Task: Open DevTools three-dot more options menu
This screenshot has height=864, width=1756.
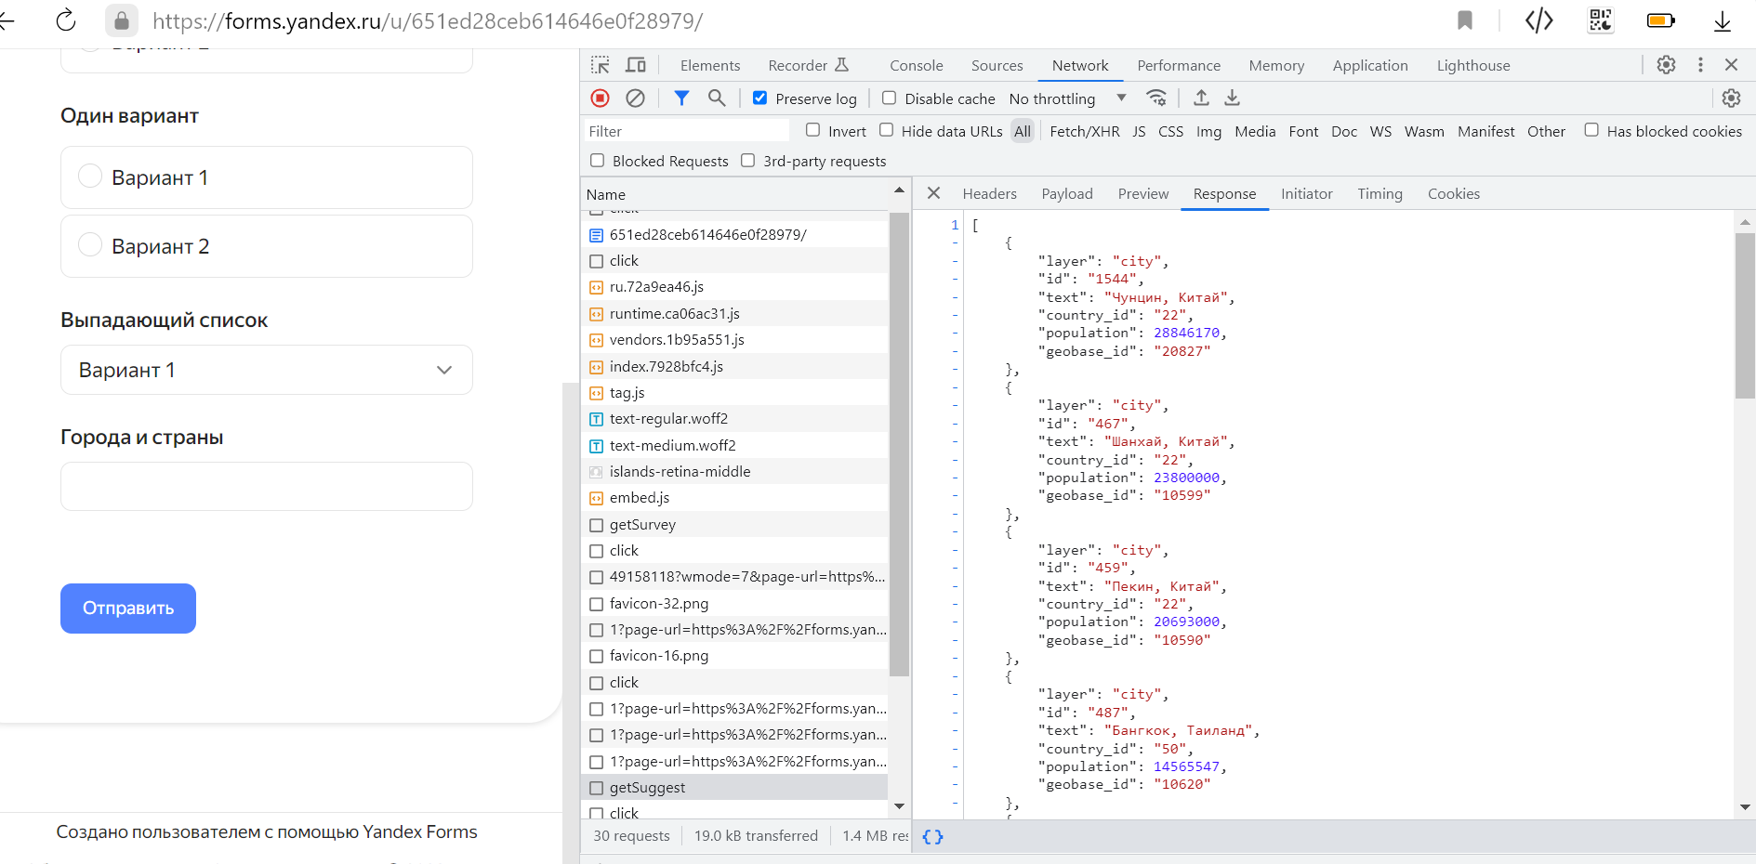Action: [x=1700, y=65]
